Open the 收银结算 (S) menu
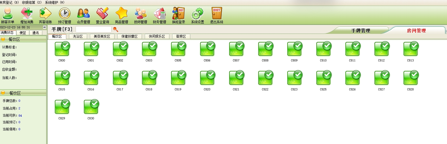Viewport: 447px width, 144px height. coord(32,2)
